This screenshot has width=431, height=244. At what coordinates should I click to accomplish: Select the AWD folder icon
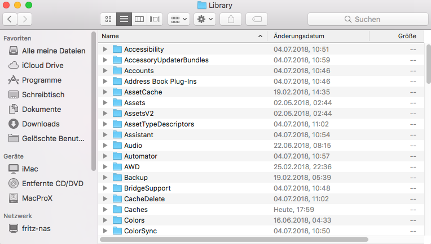tap(117, 167)
